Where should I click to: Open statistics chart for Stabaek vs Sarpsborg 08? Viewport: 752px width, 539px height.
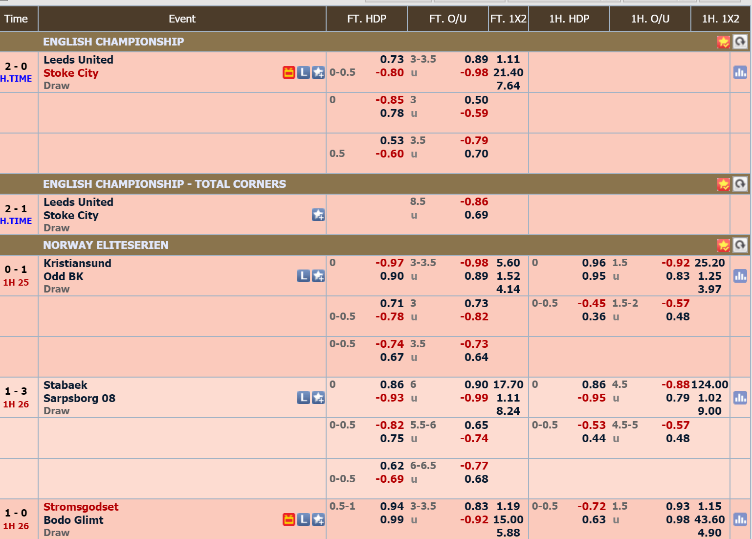point(740,398)
